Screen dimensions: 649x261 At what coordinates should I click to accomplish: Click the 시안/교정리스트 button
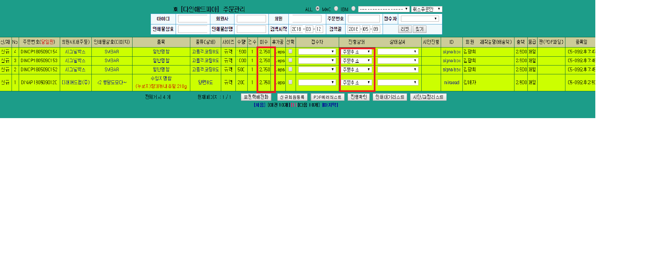click(428, 97)
